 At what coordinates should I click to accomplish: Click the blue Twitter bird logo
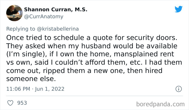tap(178, 9)
